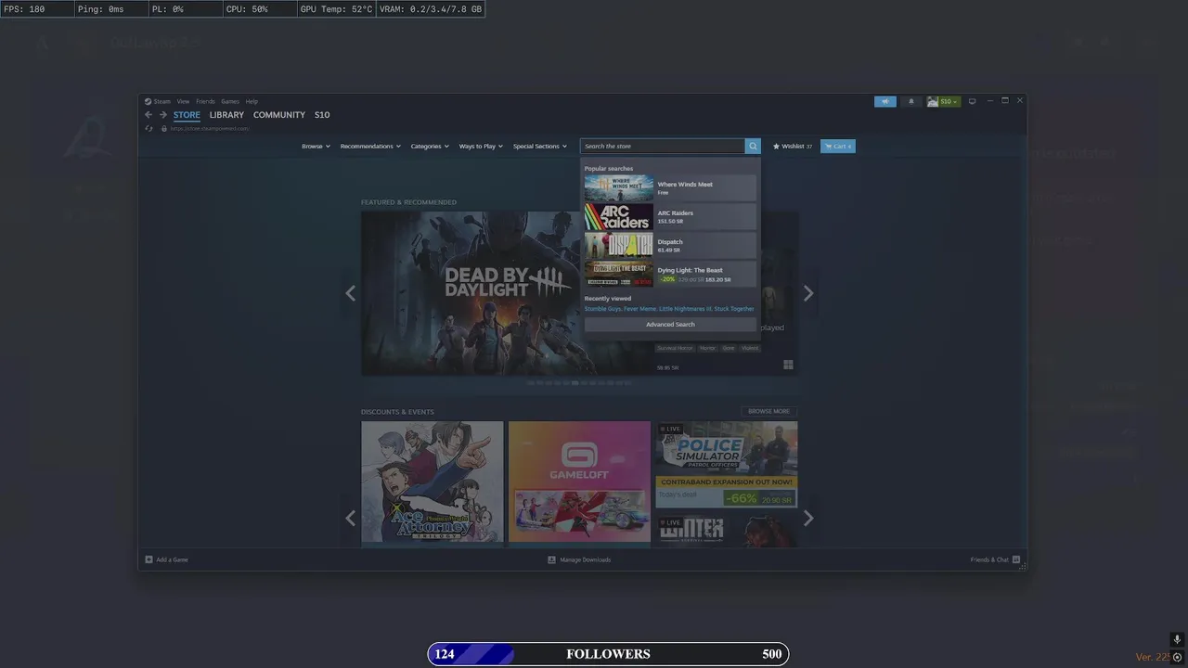The height and width of the screenshot is (668, 1188).
Task: Click the Add a Game label
Action: coord(172,559)
